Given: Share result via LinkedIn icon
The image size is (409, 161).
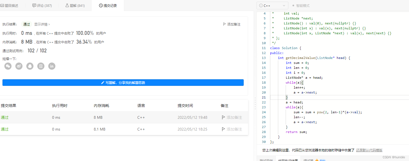Looking at the screenshot, I should (52, 66).
